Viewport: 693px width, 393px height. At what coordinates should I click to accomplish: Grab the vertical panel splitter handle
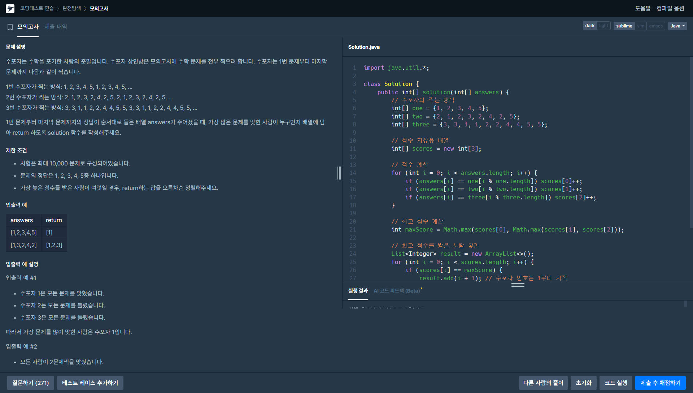[x=339, y=173]
